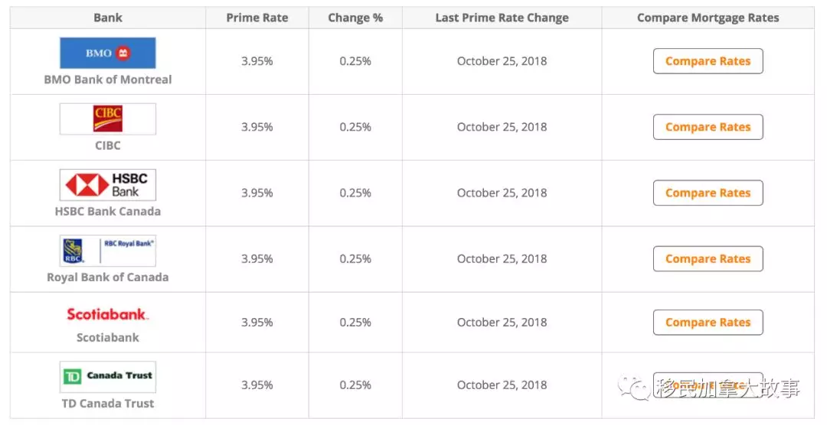Compare Rates for BMO Bank of Montreal
The height and width of the screenshot is (425, 827).
click(708, 61)
